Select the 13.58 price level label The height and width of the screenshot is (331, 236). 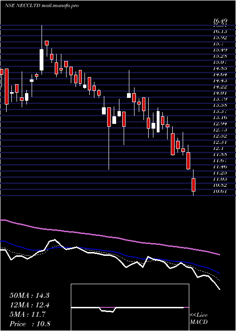(220, 105)
